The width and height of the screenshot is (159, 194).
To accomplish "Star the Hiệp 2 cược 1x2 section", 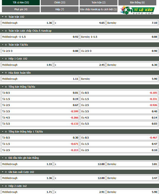I will 6,186.
